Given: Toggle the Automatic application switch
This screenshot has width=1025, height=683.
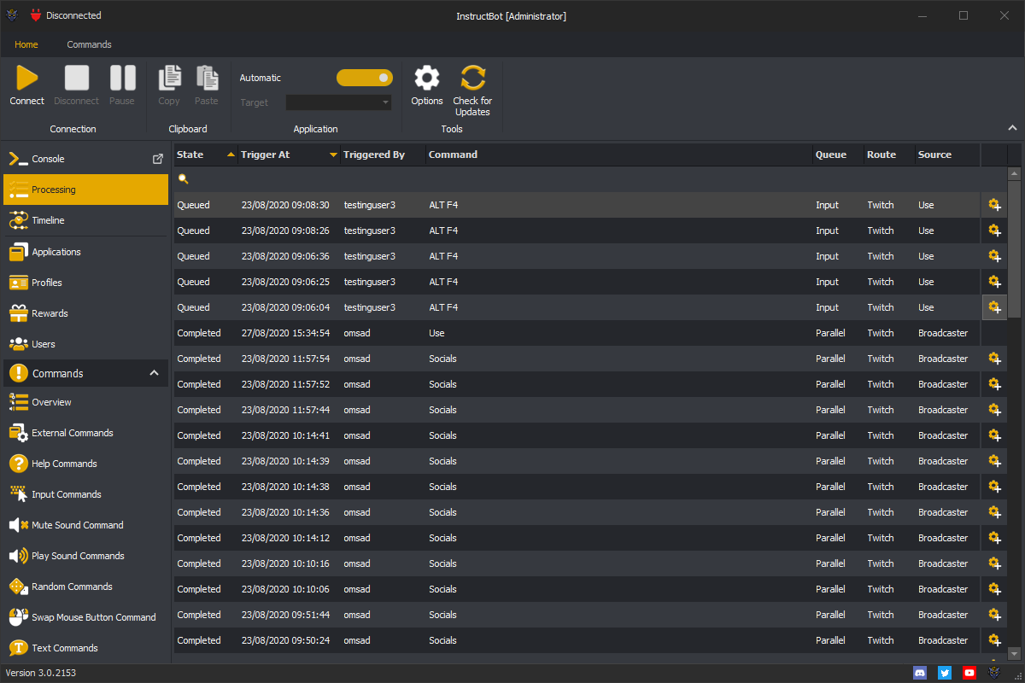Looking at the screenshot, I should 365,78.
